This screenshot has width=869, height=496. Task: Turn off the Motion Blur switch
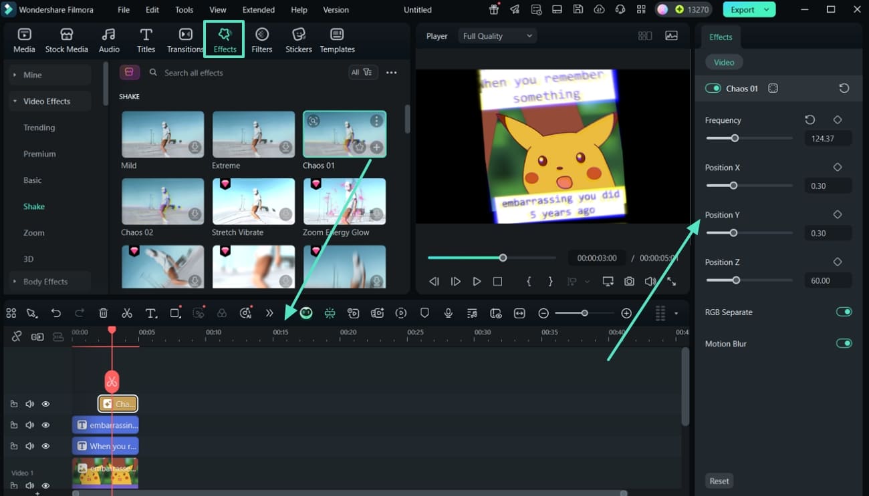click(844, 343)
